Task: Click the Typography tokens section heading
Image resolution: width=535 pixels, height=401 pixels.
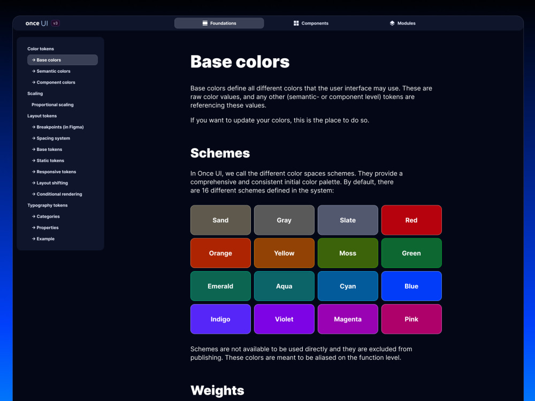Action: point(48,205)
